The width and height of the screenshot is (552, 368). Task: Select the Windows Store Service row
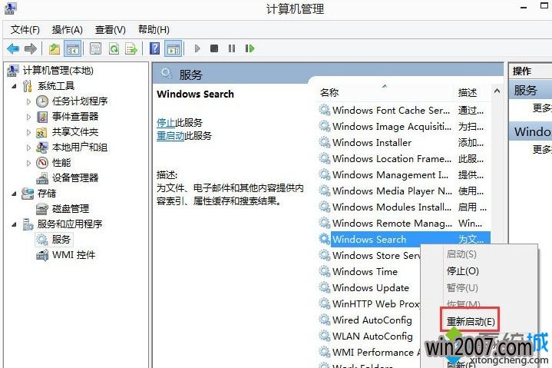tap(369, 256)
